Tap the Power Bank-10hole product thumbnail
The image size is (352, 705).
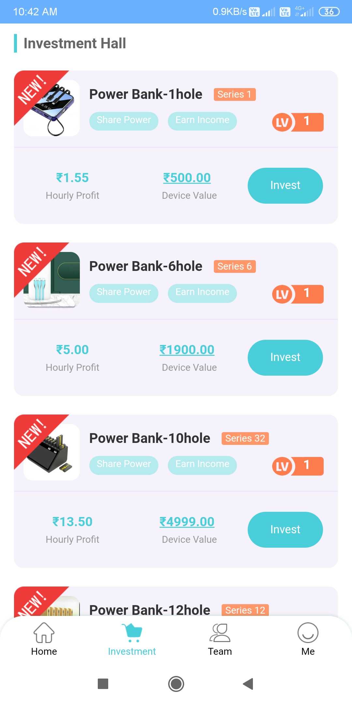51,452
